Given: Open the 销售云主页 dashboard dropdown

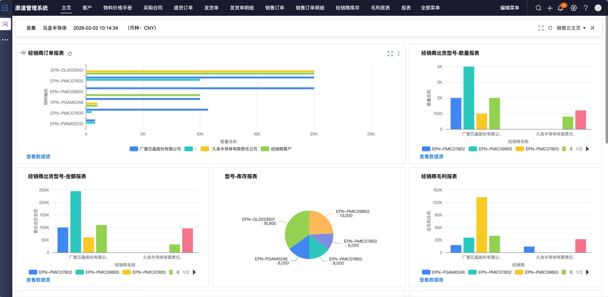Looking at the screenshot, I should [571, 28].
